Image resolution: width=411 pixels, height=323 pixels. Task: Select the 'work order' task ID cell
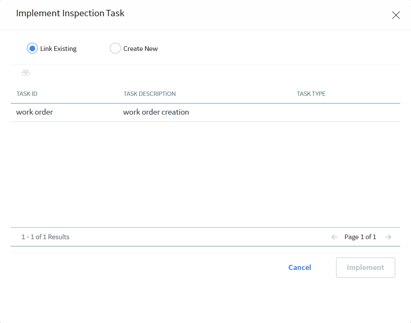[35, 112]
